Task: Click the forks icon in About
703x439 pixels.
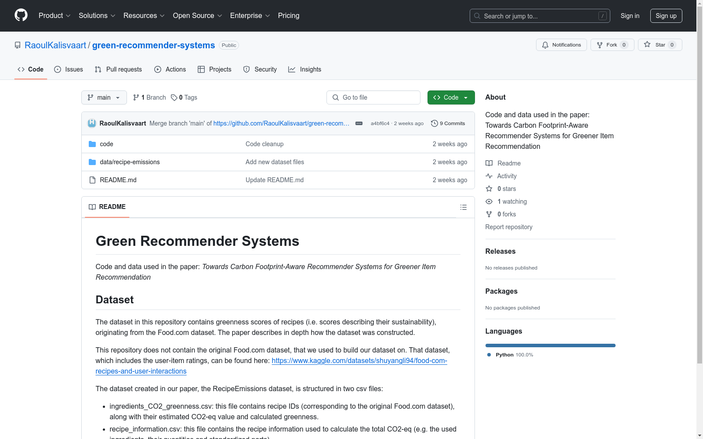Action: click(x=489, y=214)
